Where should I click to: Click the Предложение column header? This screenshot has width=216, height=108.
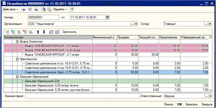(x=169, y=37)
